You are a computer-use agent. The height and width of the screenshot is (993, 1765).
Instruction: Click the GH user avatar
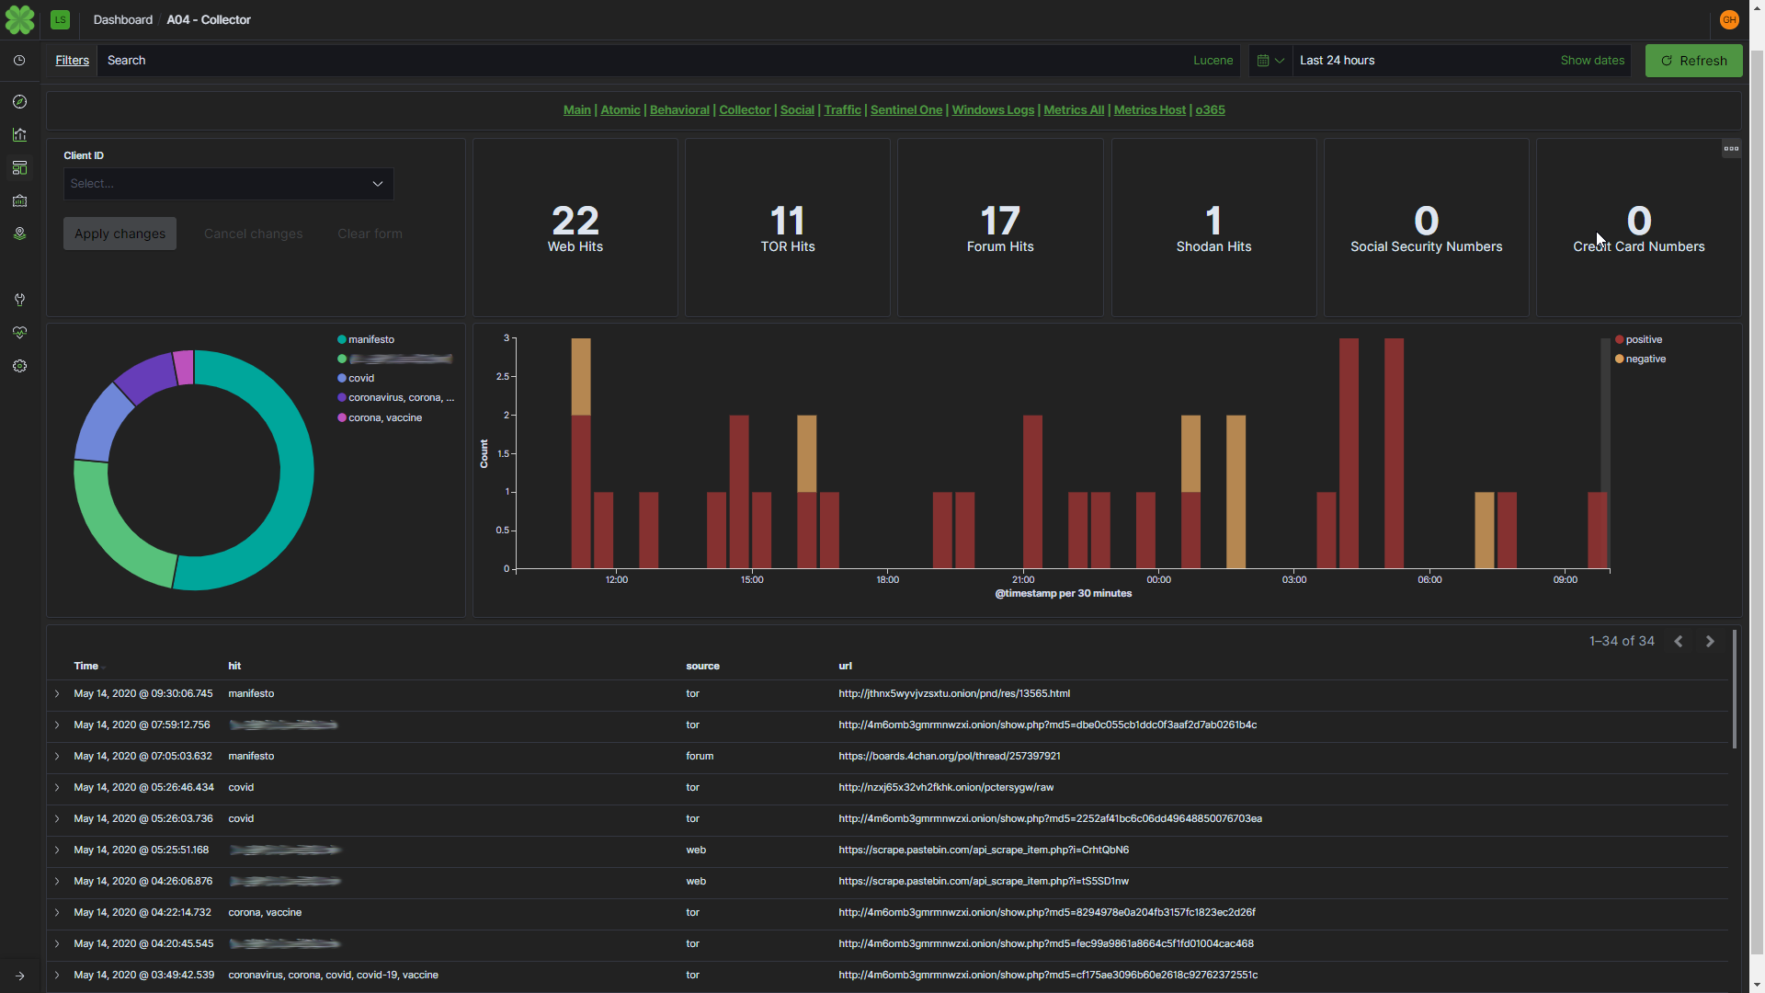(1729, 19)
